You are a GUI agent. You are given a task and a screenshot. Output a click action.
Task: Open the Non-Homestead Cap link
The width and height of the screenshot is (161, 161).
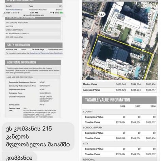(14, 10)
